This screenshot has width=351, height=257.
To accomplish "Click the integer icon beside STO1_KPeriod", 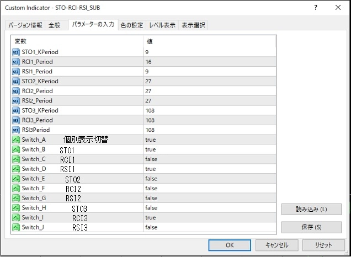I will pos(16,52).
